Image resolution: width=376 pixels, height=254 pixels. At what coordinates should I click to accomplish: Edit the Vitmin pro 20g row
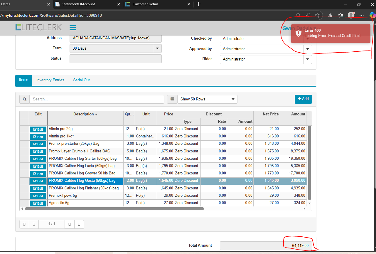point(38,129)
